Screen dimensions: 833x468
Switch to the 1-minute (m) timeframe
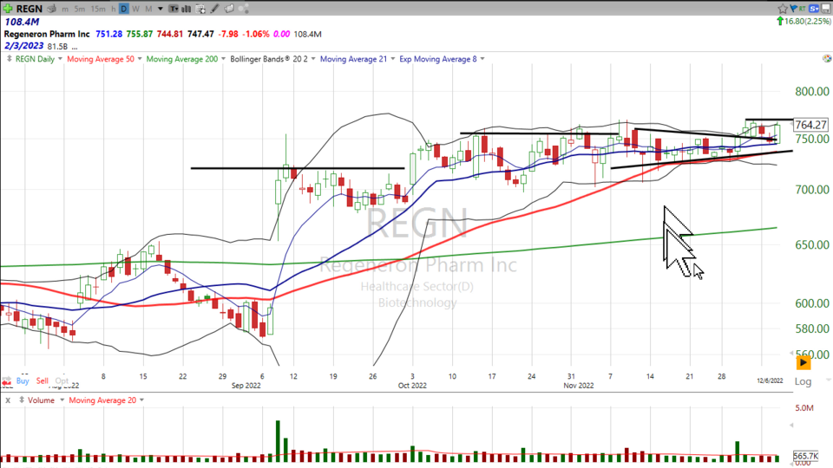coord(65,9)
